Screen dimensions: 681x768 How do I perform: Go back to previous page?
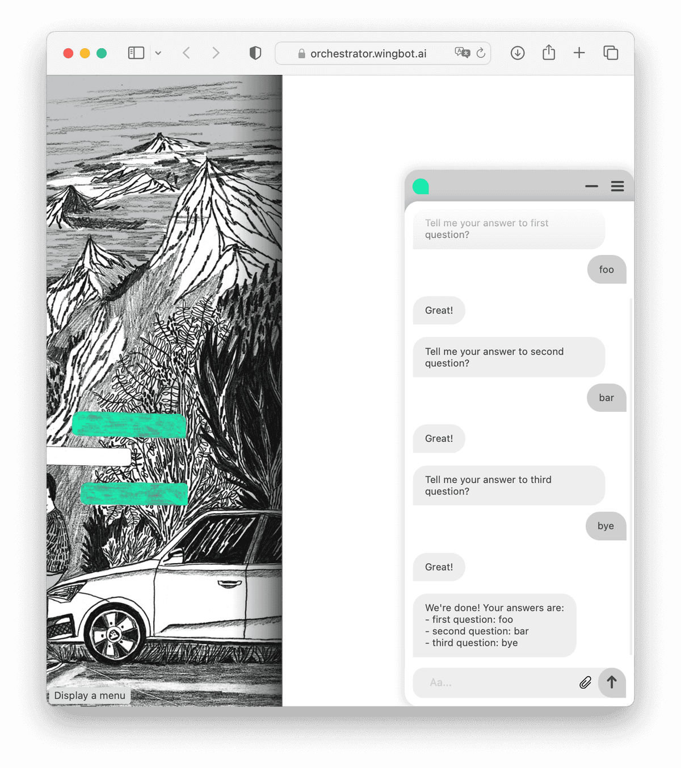[x=186, y=53]
